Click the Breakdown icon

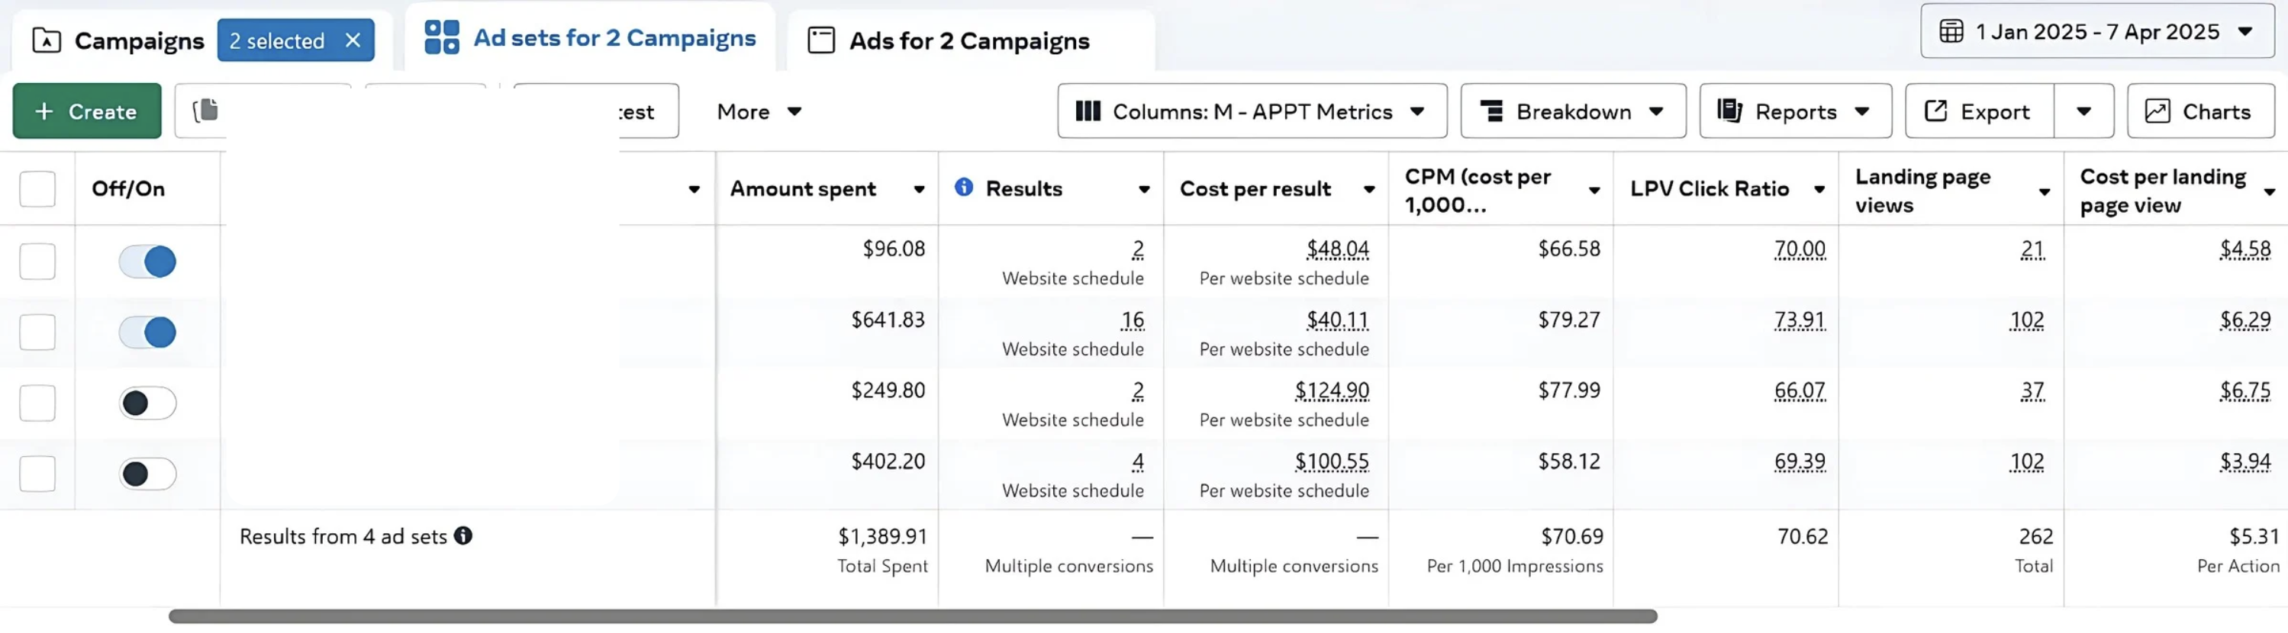[1491, 111]
